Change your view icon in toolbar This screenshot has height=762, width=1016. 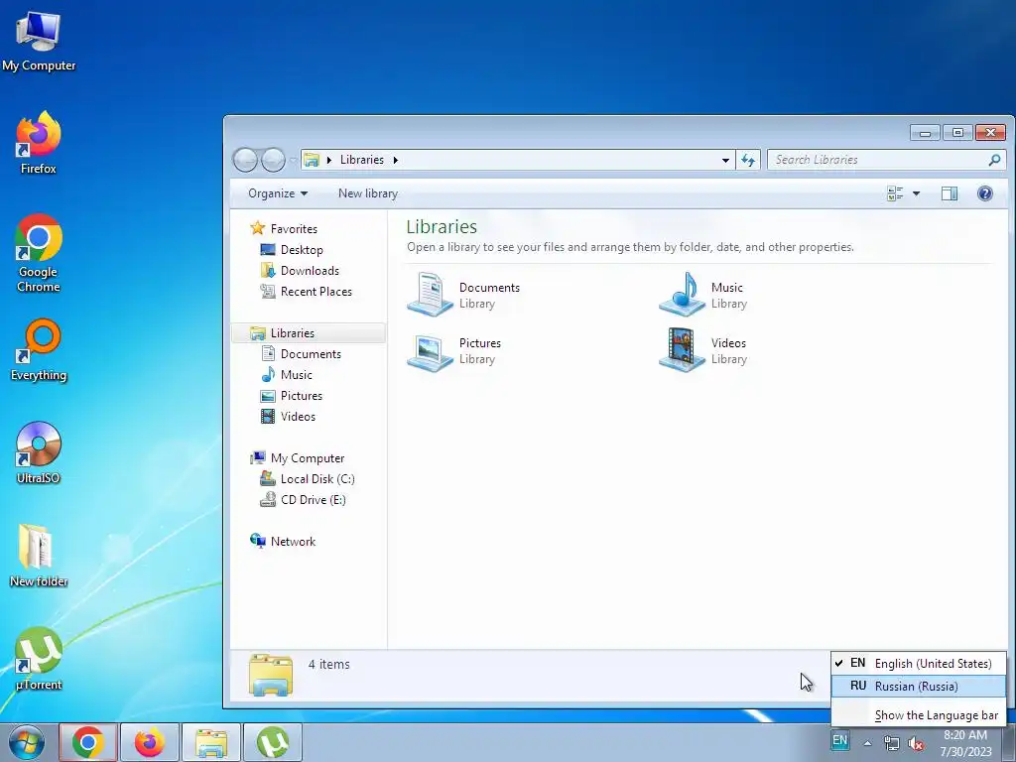[x=895, y=193]
